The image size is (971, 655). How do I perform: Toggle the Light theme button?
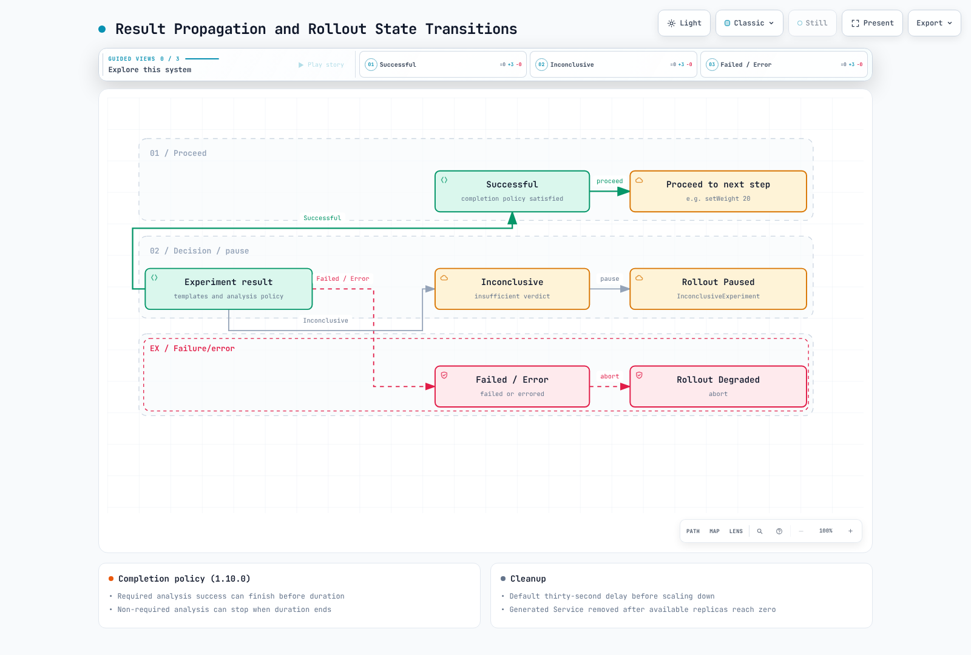(x=684, y=23)
